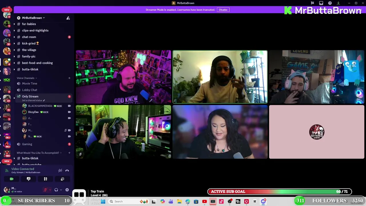This screenshot has width=366, height=206.
Task: Launch an activity from voice panel
Action: coord(45,179)
